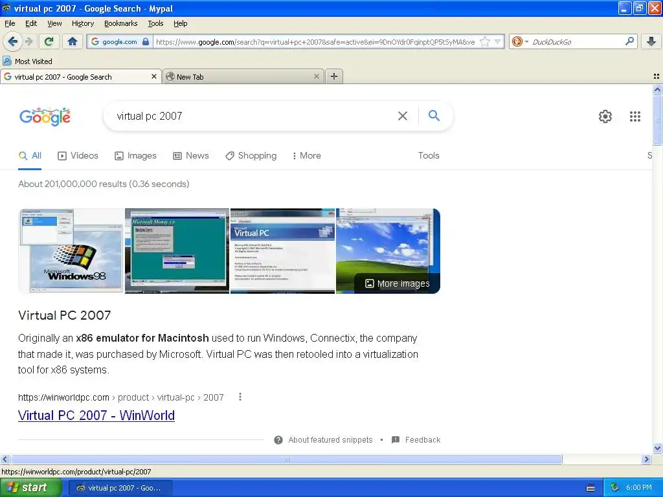Go to the Home page icon

pos(73,41)
